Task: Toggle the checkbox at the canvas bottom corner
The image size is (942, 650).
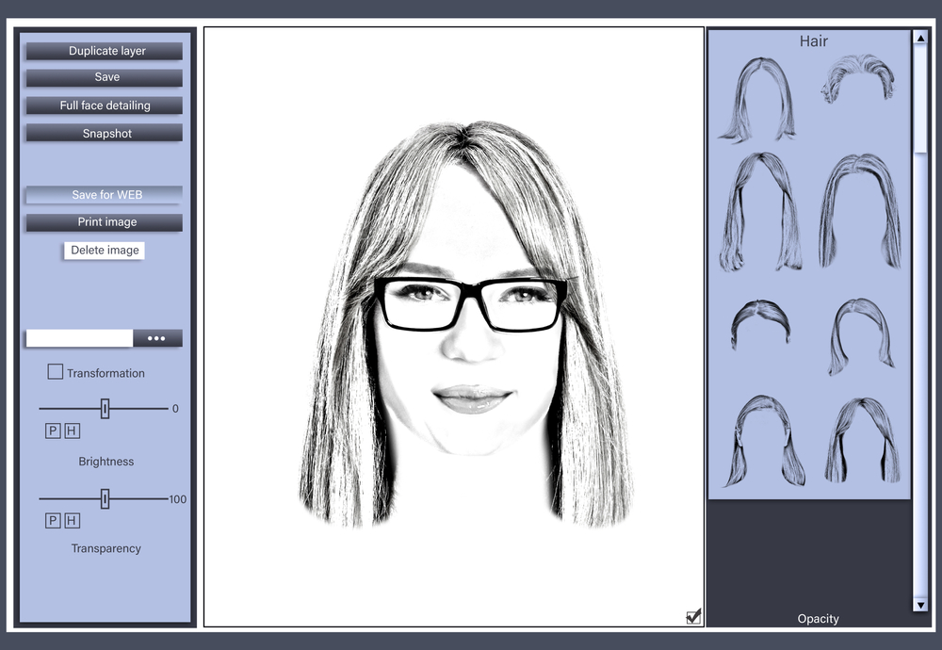Action: point(694,616)
